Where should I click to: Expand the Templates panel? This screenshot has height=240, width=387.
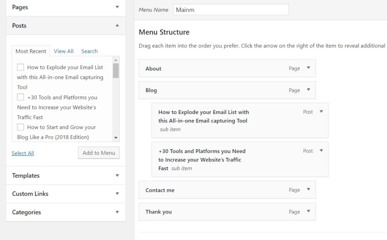tap(117, 175)
